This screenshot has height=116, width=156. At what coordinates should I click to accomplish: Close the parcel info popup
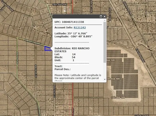(104, 16)
